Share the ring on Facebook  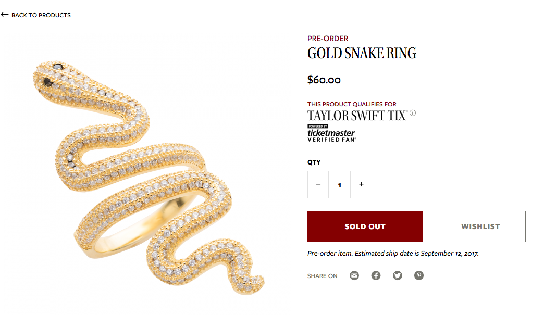tap(376, 275)
